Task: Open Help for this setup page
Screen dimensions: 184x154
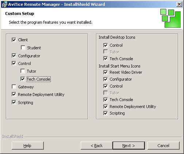Action: click(x=28, y=146)
